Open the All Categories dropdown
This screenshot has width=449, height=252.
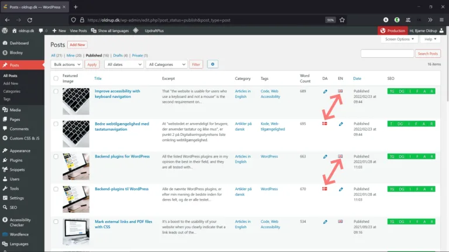pos(167,64)
